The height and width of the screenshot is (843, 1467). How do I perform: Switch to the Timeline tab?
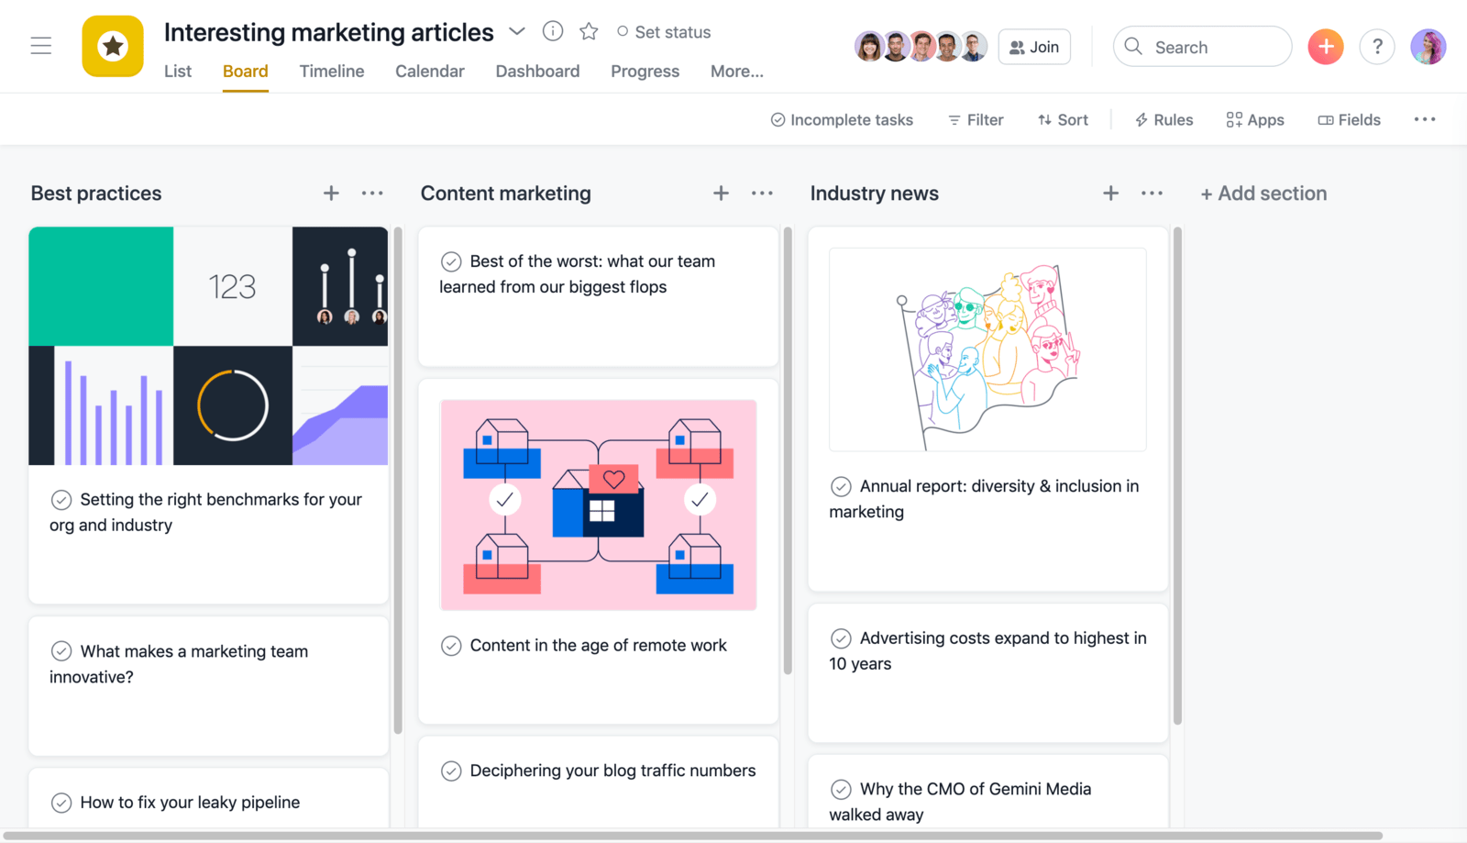click(331, 72)
